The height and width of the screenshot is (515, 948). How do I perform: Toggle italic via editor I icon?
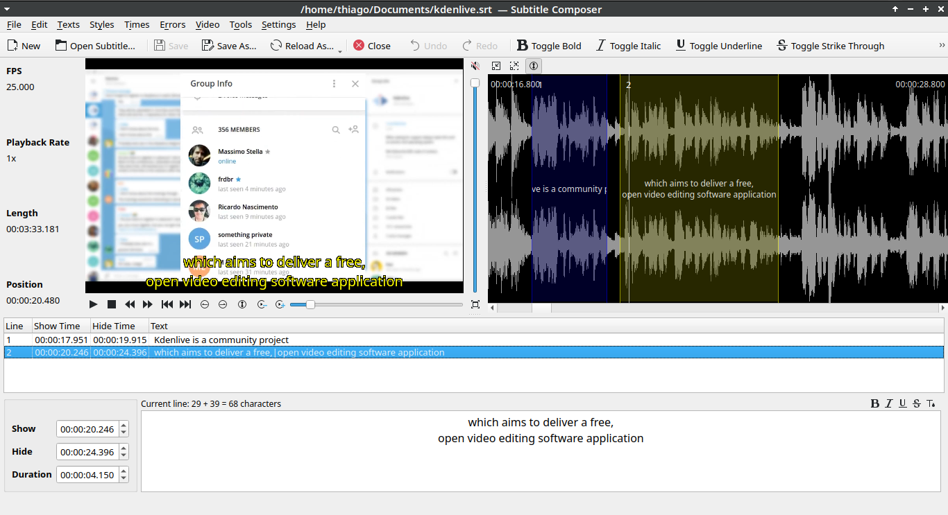[889, 403]
